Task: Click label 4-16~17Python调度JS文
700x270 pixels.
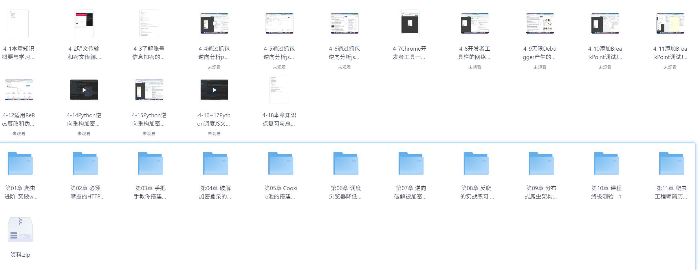Action: click(214, 119)
